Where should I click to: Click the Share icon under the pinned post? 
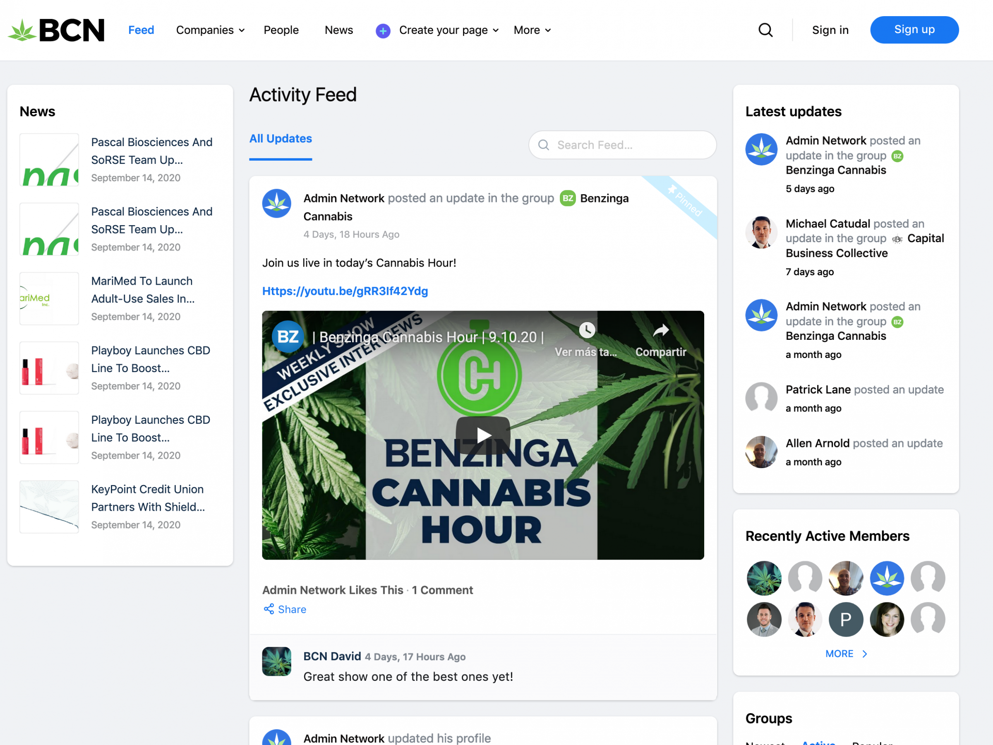click(269, 609)
